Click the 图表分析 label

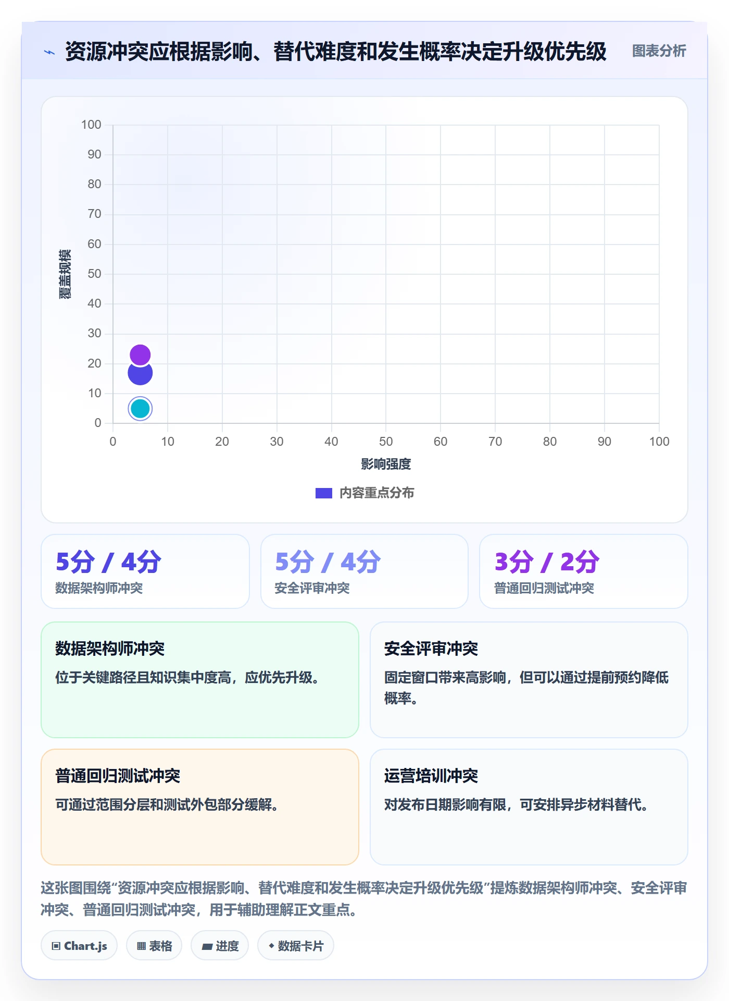point(659,51)
